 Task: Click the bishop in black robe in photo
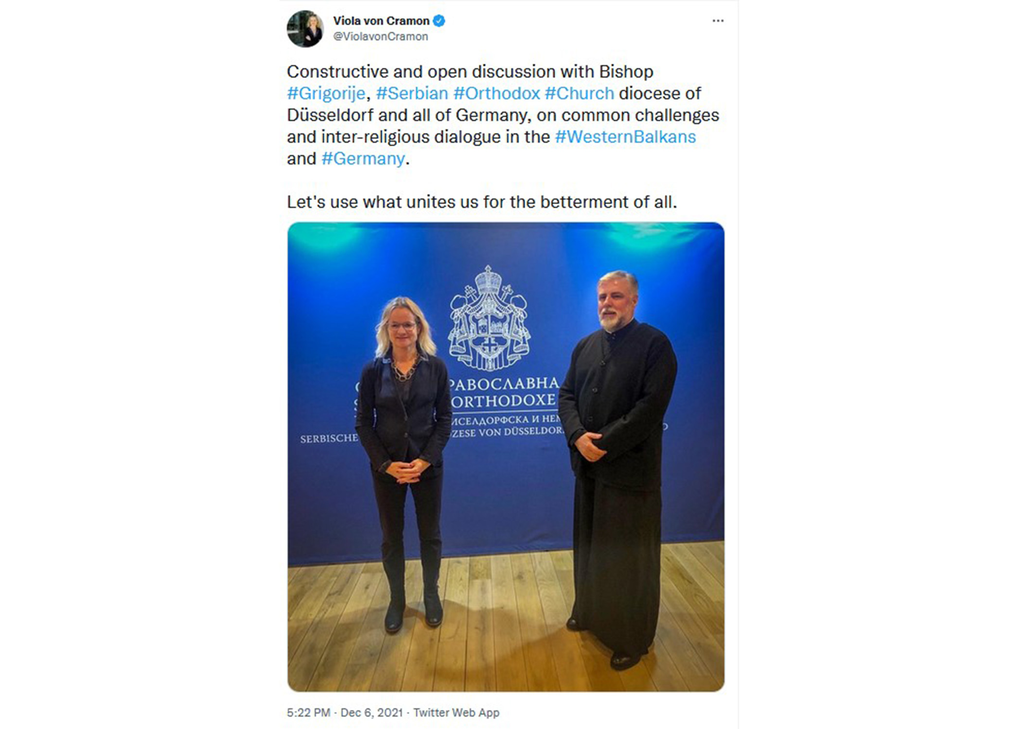[616, 469]
